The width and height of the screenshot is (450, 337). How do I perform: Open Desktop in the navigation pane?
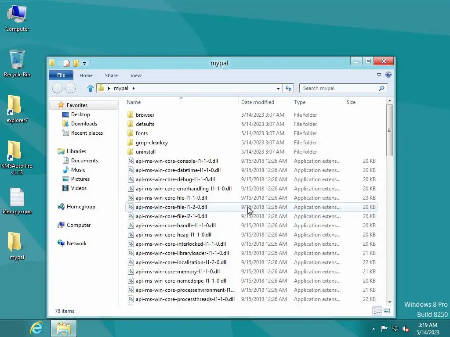tap(80, 115)
